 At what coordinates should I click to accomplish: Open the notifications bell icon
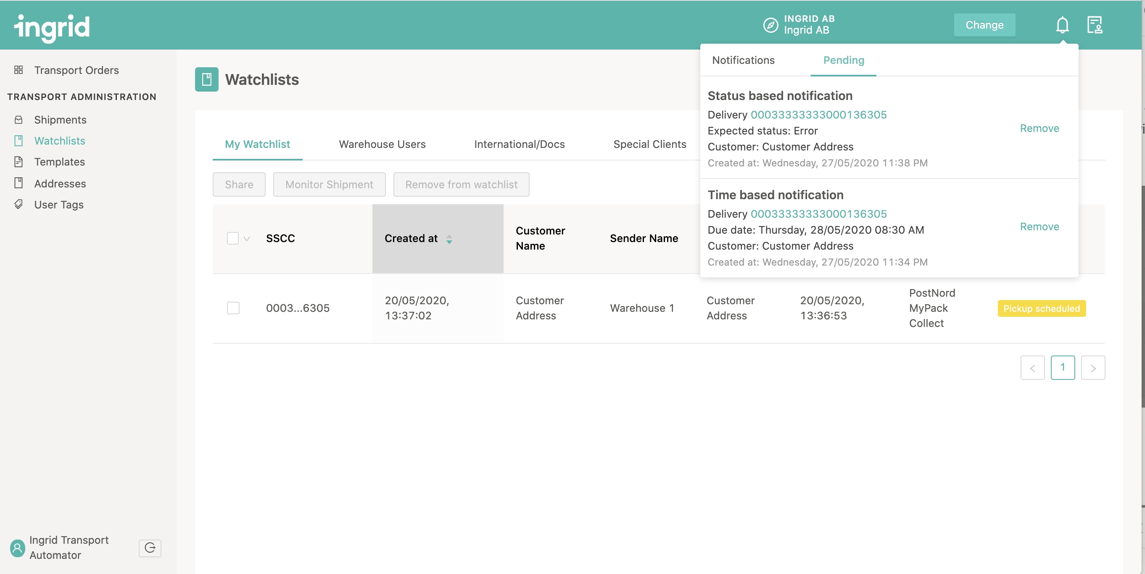point(1062,25)
